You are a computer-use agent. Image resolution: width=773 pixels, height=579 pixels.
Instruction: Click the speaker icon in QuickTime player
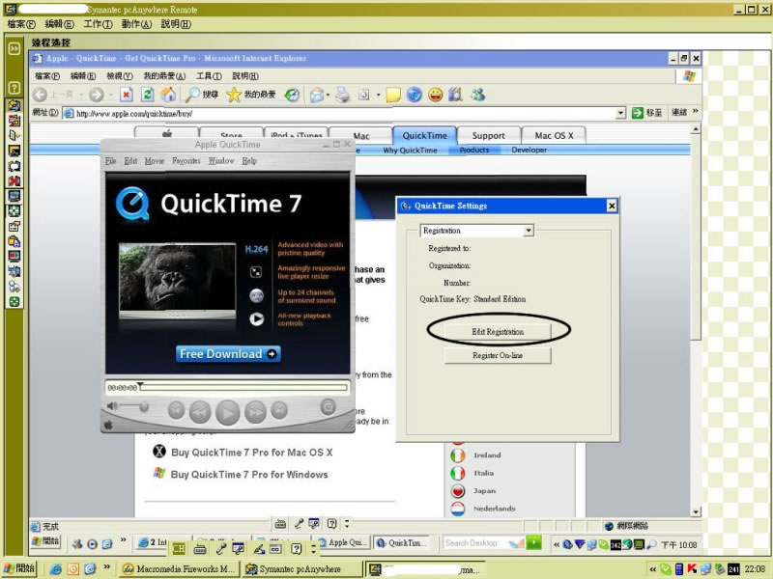coord(112,405)
